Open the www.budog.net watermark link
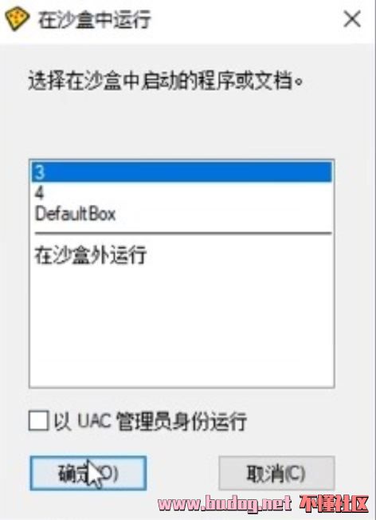The width and height of the screenshot is (376, 520). (x=225, y=504)
